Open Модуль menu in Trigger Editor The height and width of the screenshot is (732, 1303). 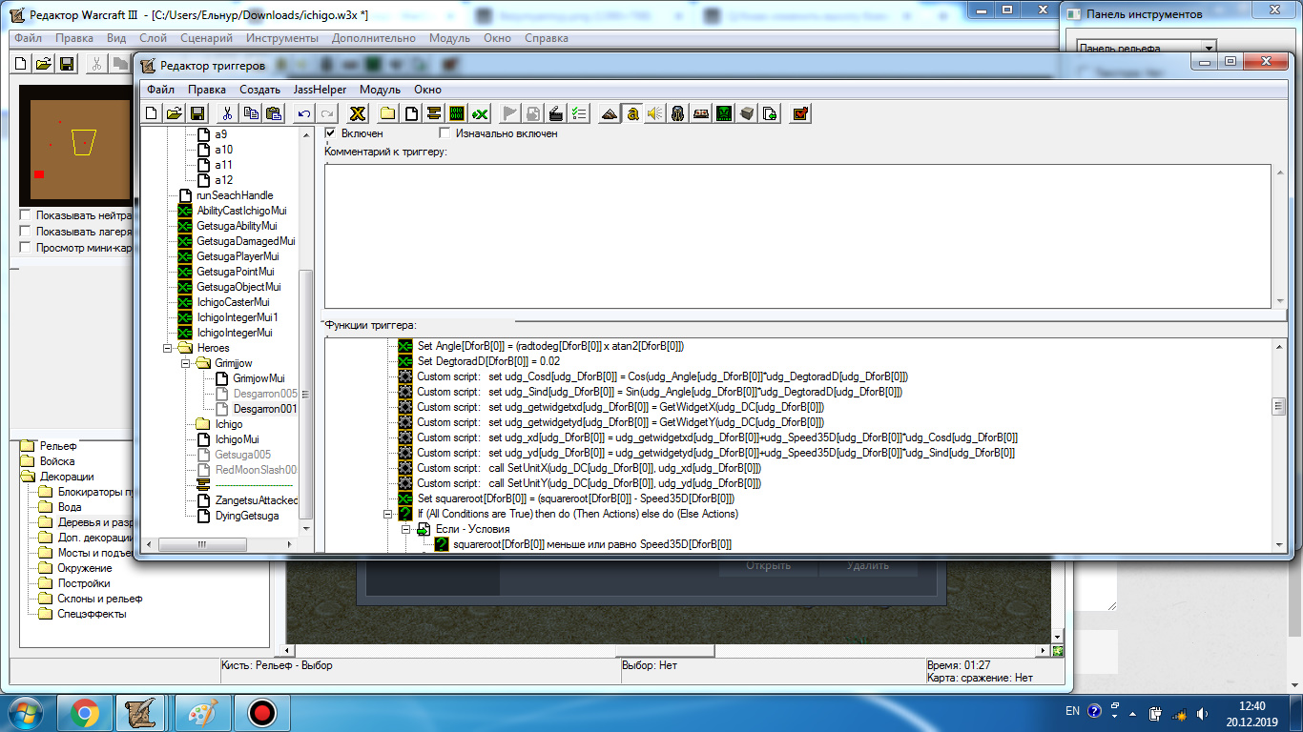click(380, 90)
